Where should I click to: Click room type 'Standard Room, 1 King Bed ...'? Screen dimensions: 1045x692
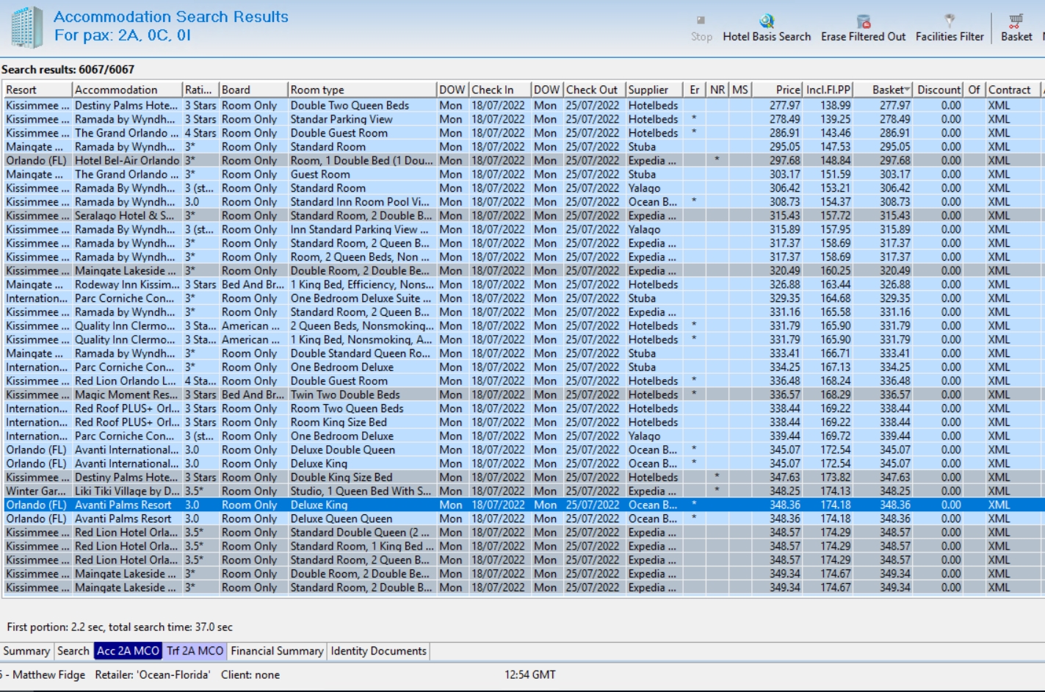pyautogui.click(x=361, y=546)
